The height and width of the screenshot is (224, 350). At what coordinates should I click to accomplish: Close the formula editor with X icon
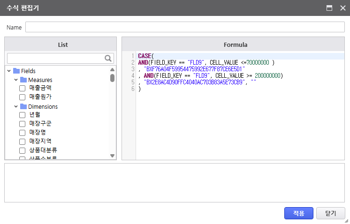click(342, 8)
